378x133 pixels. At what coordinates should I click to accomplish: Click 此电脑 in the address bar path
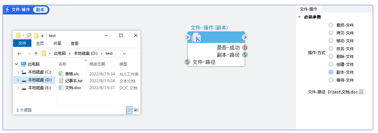60,54
